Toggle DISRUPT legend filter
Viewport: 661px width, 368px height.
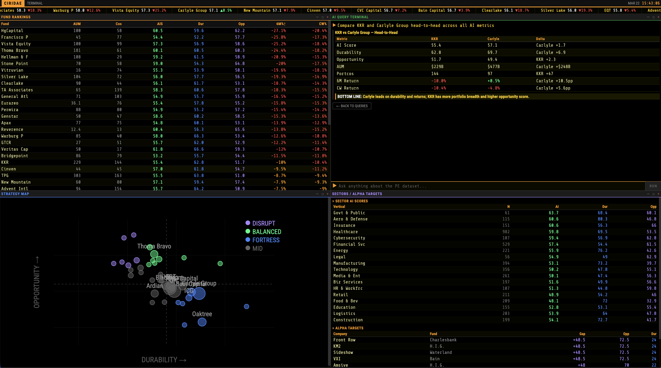coord(263,223)
